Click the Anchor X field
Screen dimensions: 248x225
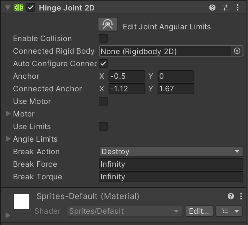pos(127,76)
